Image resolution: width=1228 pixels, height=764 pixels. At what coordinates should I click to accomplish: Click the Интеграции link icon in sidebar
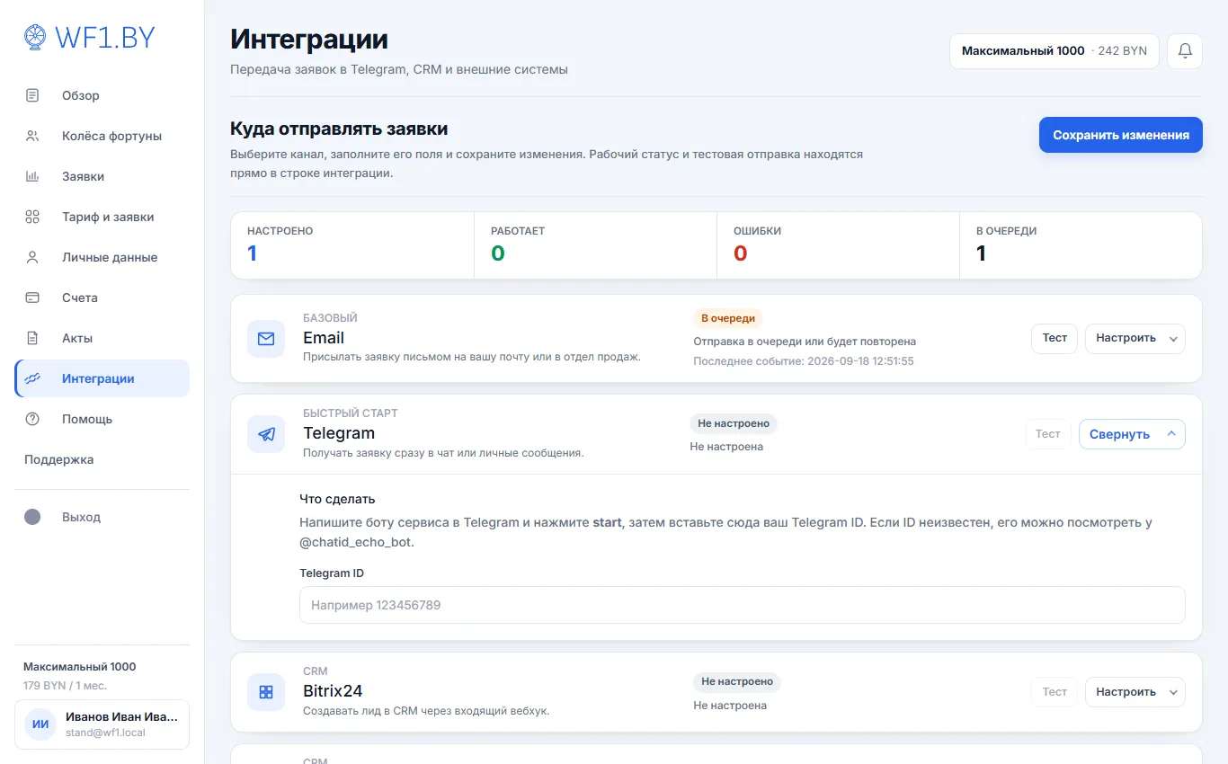pos(32,378)
